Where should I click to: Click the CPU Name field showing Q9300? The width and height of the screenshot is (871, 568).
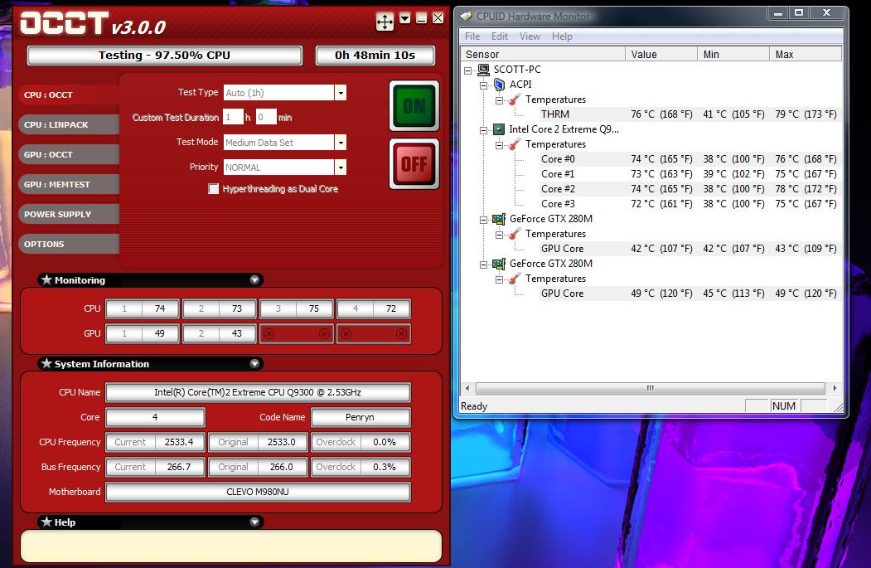coord(258,392)
